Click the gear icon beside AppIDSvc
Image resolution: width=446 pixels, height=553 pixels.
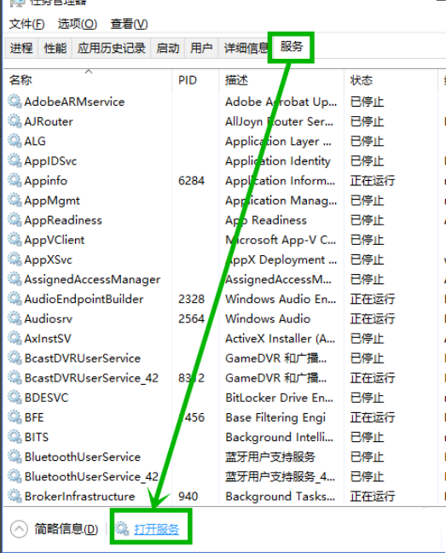(14, 160)
